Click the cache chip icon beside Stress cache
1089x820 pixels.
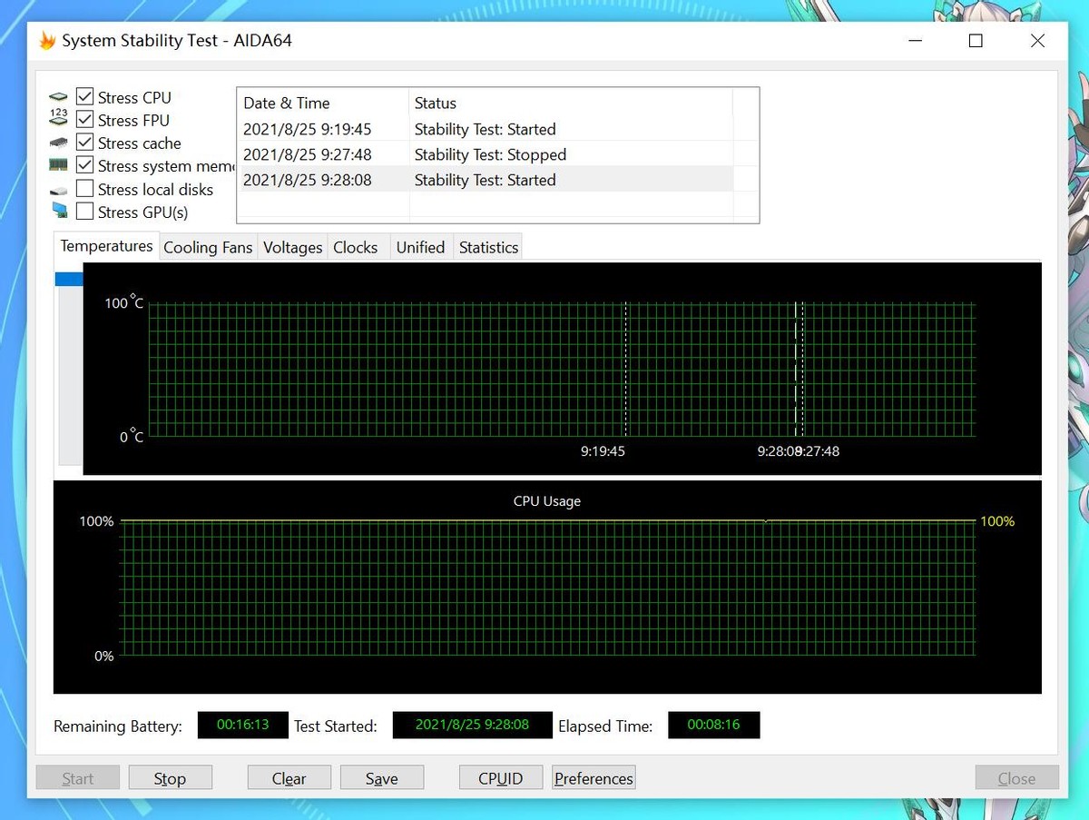pos(59,143)
